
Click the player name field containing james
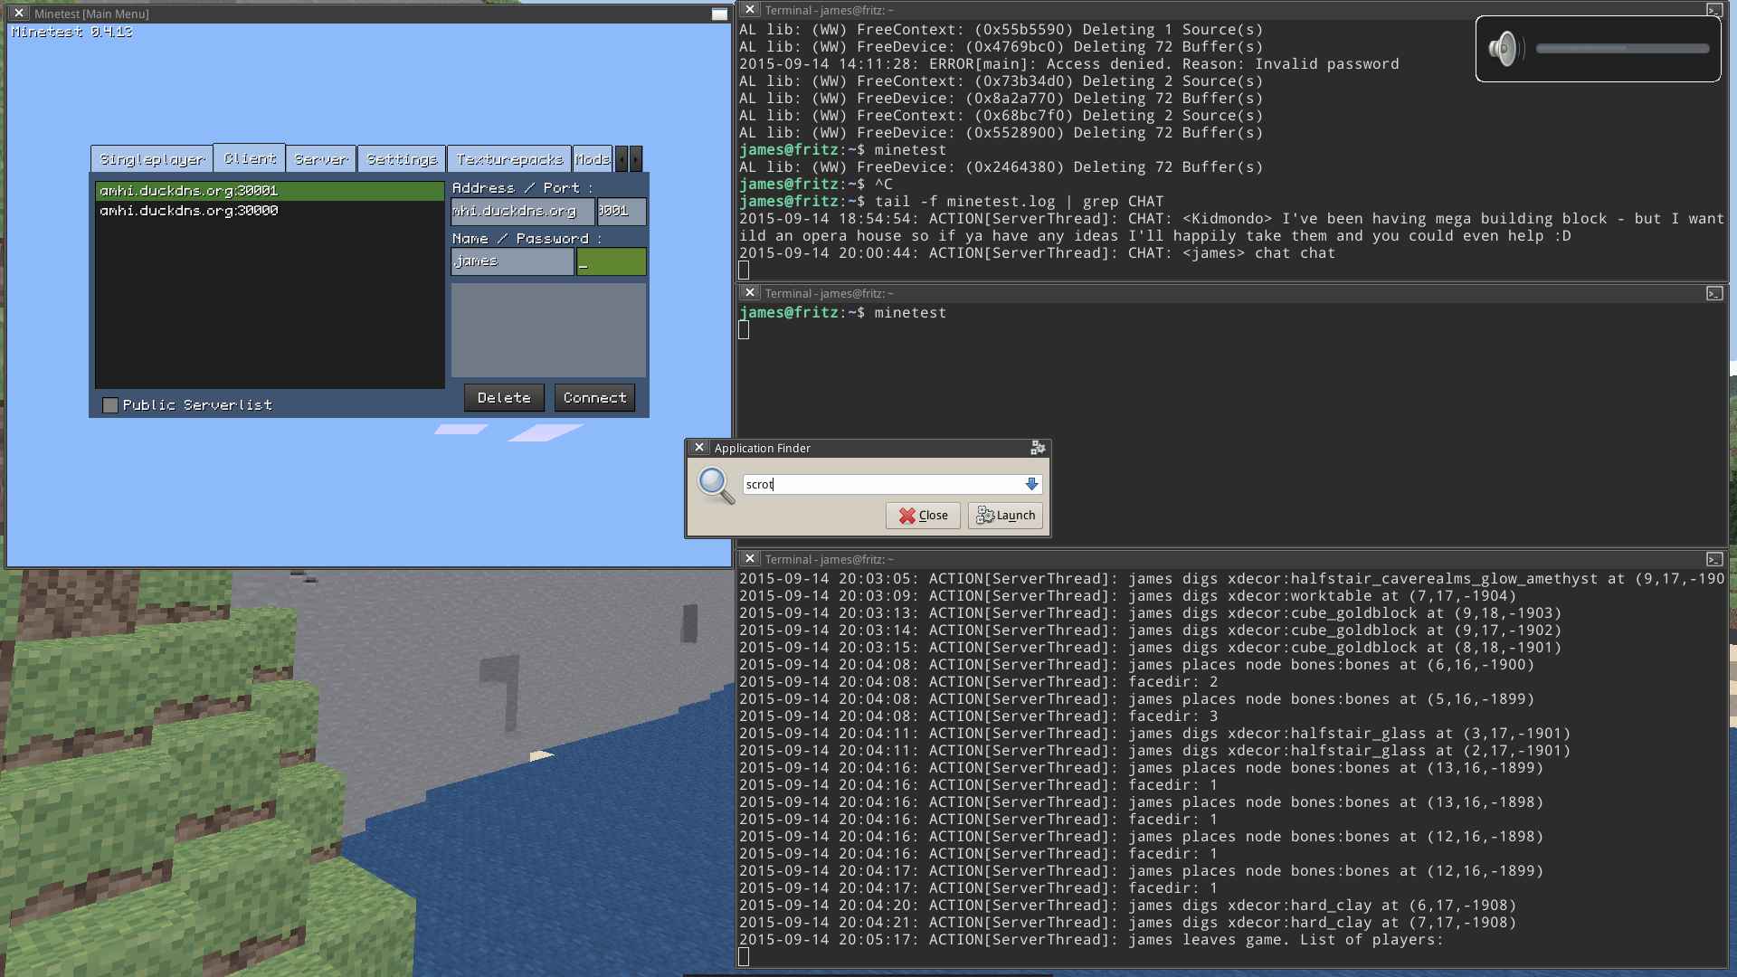tap(512, 261)
